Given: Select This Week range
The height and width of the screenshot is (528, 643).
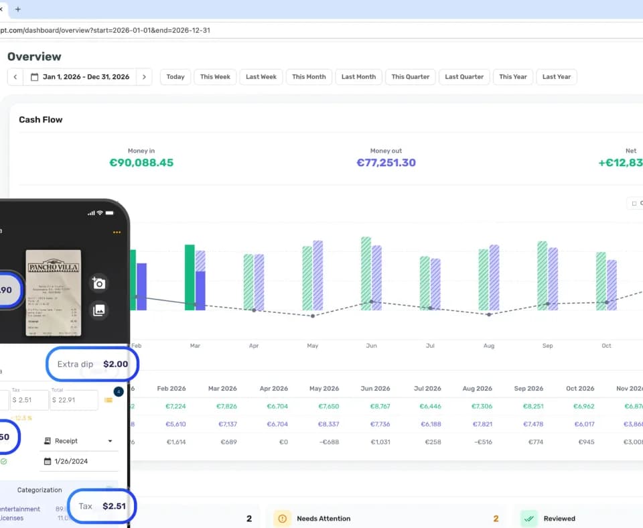Looking at the screenshot, I should (x=215, y=76).
